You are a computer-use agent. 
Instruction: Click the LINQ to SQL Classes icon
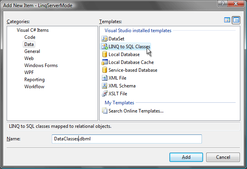tap(105, 46)
